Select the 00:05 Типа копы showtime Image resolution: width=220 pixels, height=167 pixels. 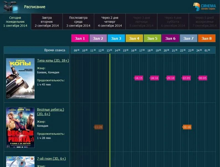[x=203, y=78]
